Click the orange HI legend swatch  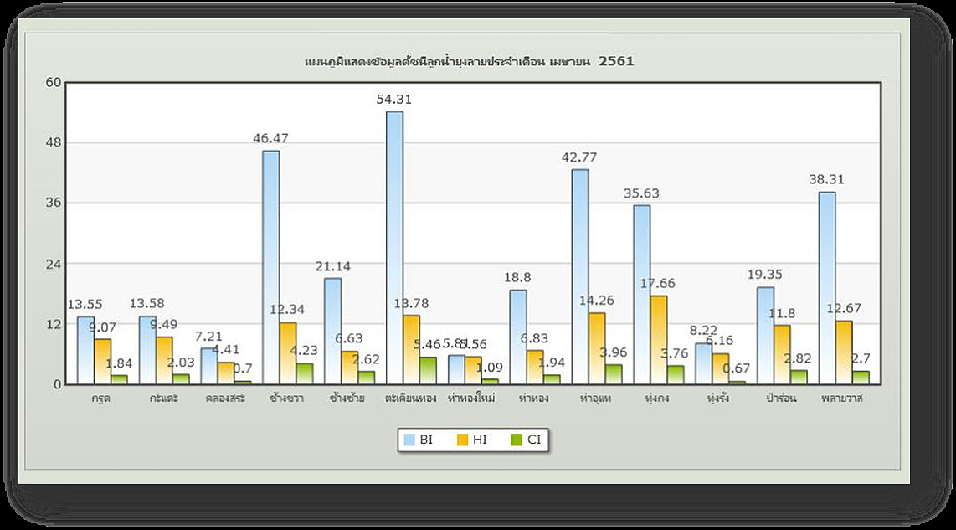point(463,440)
